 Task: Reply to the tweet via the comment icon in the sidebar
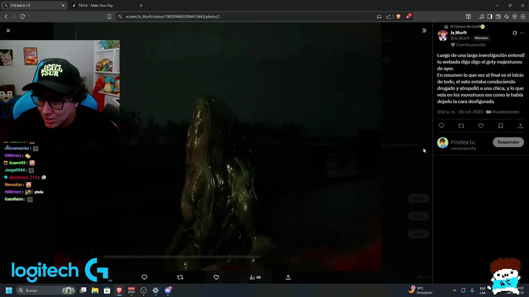click(x=441, y=126)
